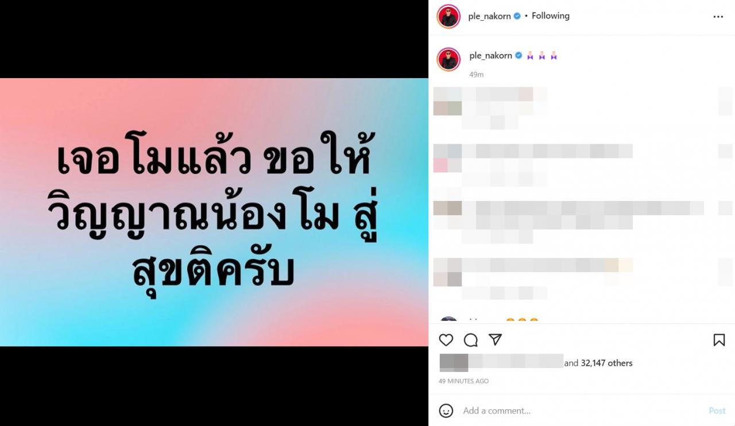Open the emoji picker smiley icon

coord(446,410)
